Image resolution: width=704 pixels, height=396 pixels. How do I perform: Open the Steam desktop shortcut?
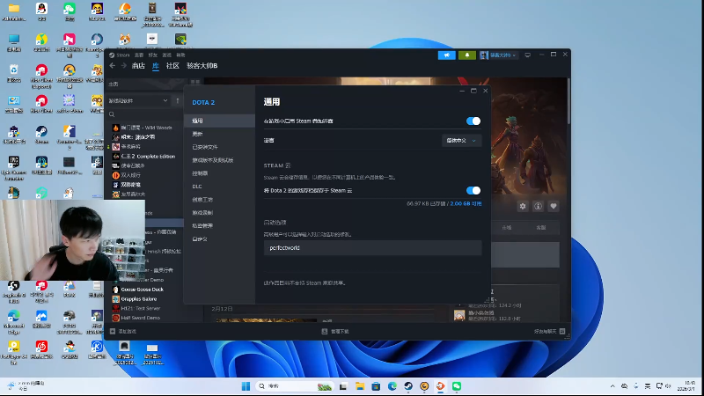(x=41, y=135)
